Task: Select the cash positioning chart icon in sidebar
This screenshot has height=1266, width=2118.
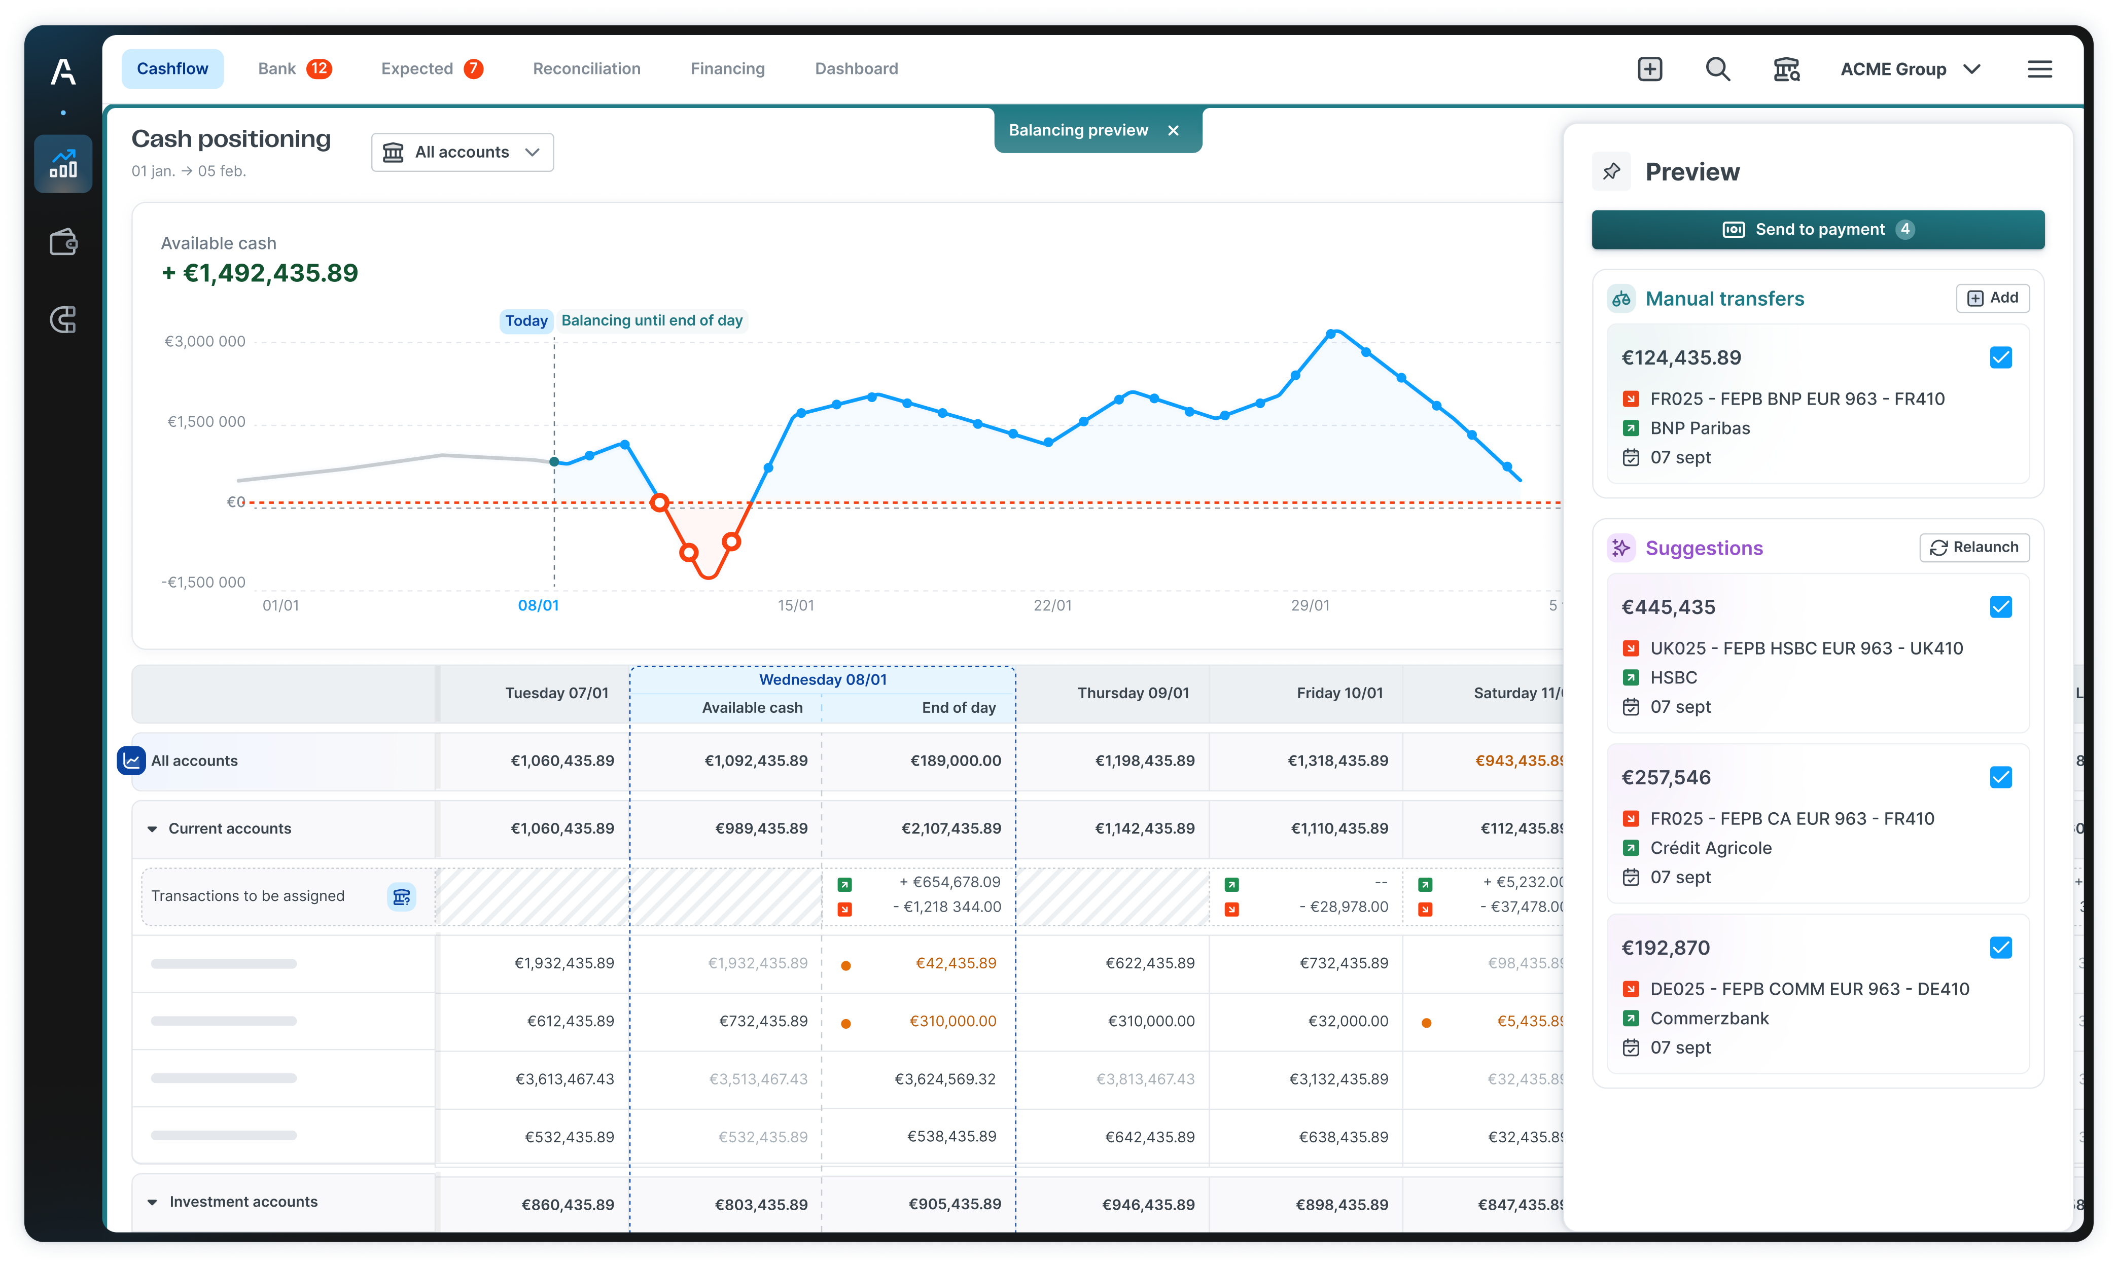Action: [63, 163]
